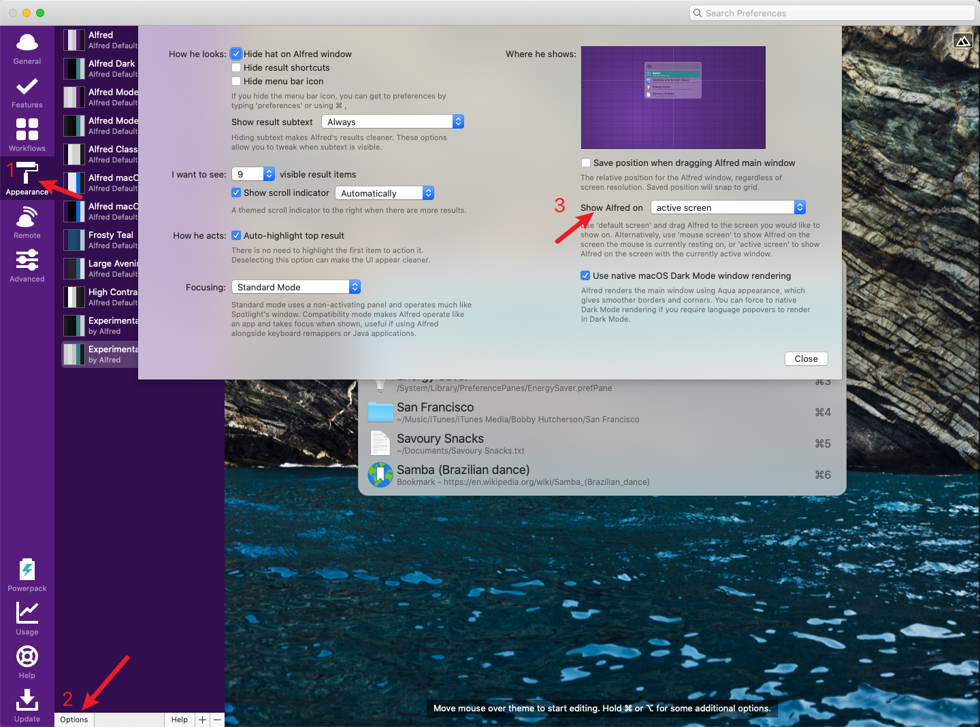Toggle native macOS Dark Mode rendering checkbox

585,275
